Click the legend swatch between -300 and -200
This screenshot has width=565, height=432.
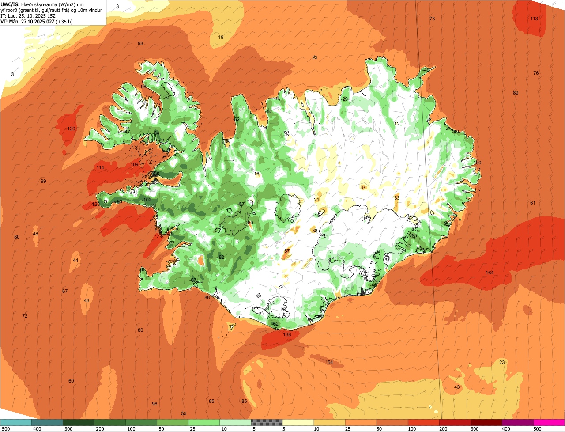tap(78, 422)
